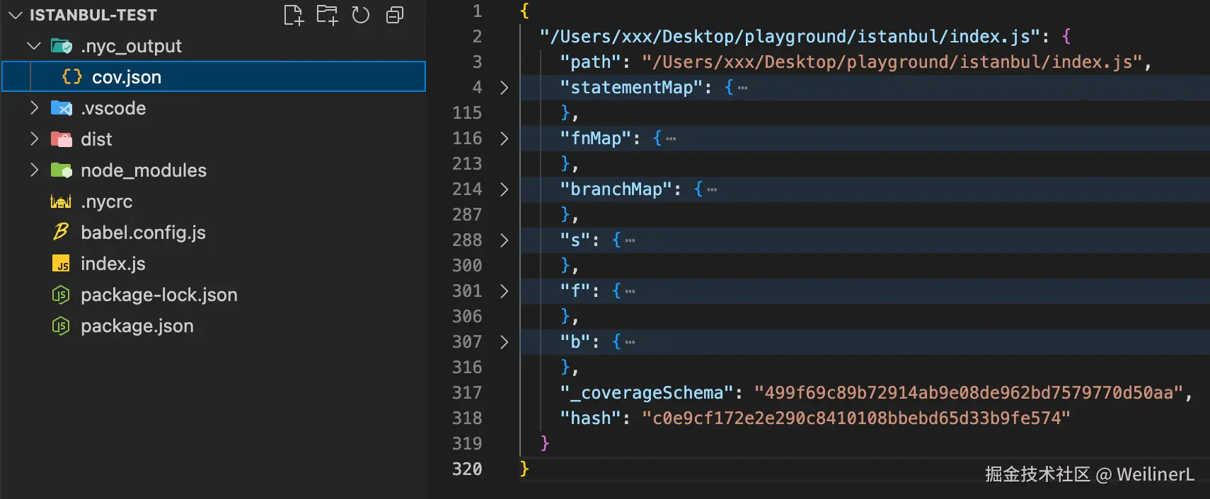
Task: Click the babel.config.js file icon
Action: click(x=61, y=233)
